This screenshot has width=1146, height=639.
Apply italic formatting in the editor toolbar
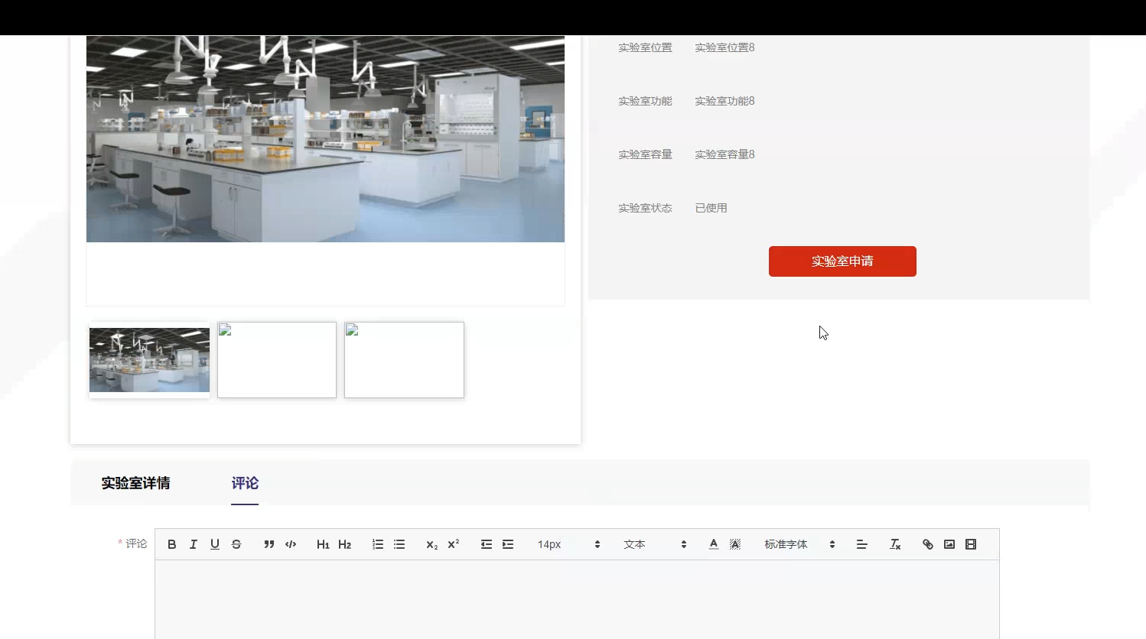[193, 543]
